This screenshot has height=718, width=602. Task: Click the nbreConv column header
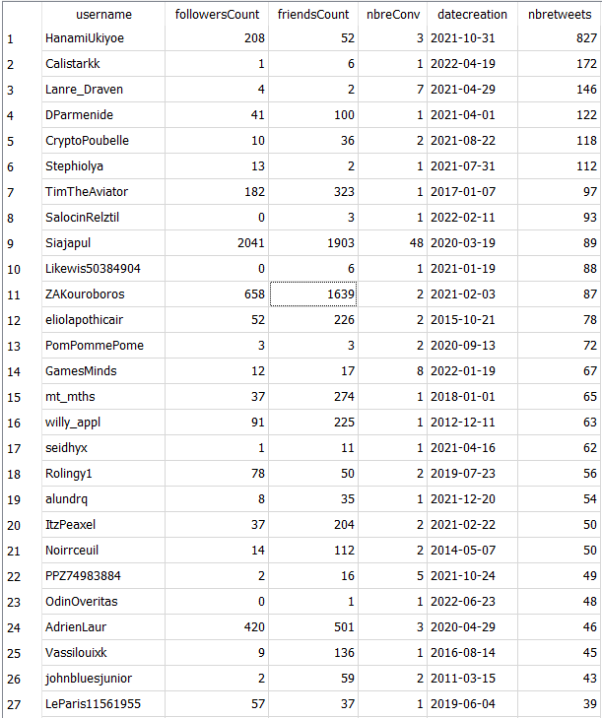[x=392, y=15]
